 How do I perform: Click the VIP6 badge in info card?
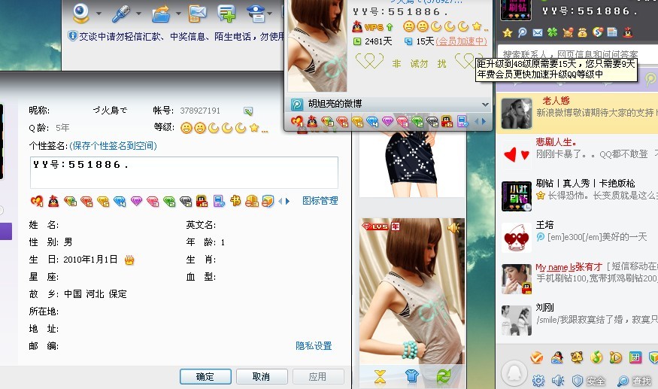tap(373, 27)
